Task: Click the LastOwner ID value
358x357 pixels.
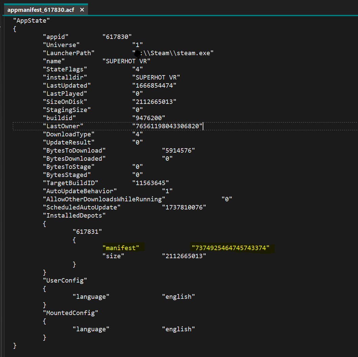Action: 167,126
